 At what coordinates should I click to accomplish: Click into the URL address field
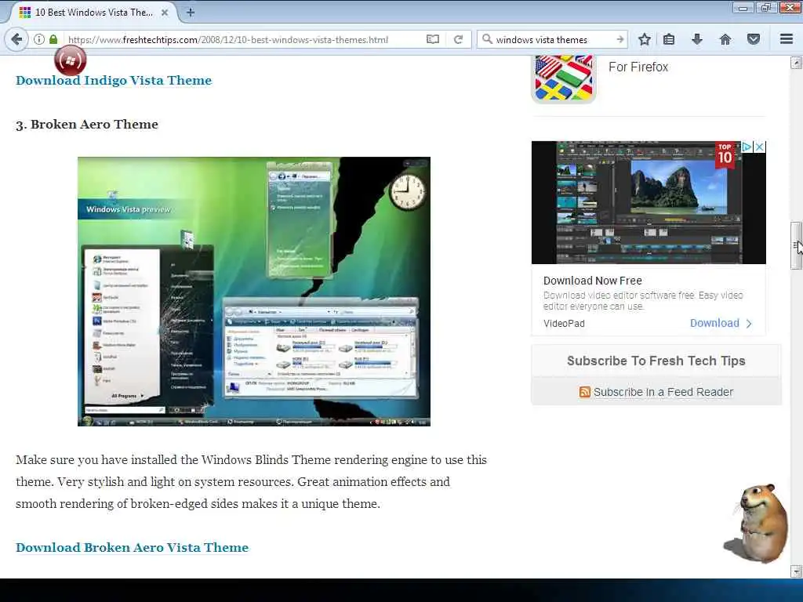click(245, 39)
